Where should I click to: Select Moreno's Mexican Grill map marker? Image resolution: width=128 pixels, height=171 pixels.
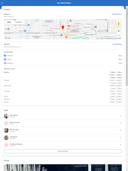pos(66,37)
